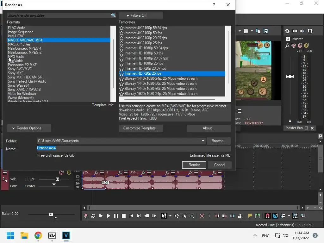Open Filters Off dropdown
The width and height of the screenshot is (324, 243).
tap(140, 16)
